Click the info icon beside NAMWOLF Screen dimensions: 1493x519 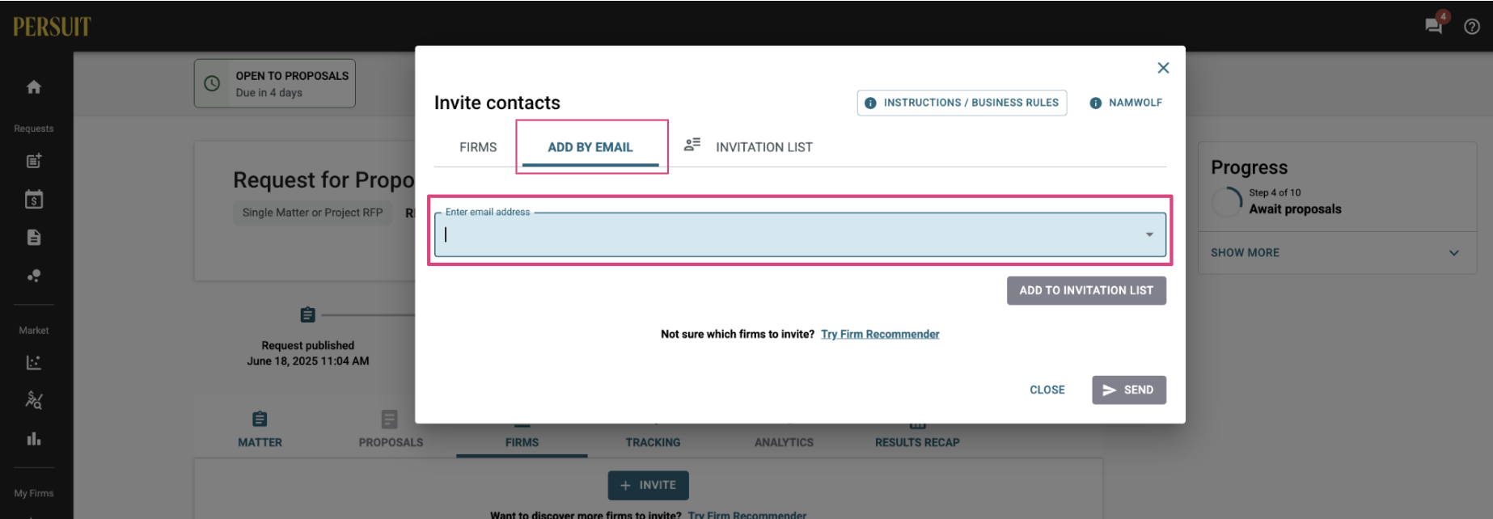[1095, 103]
